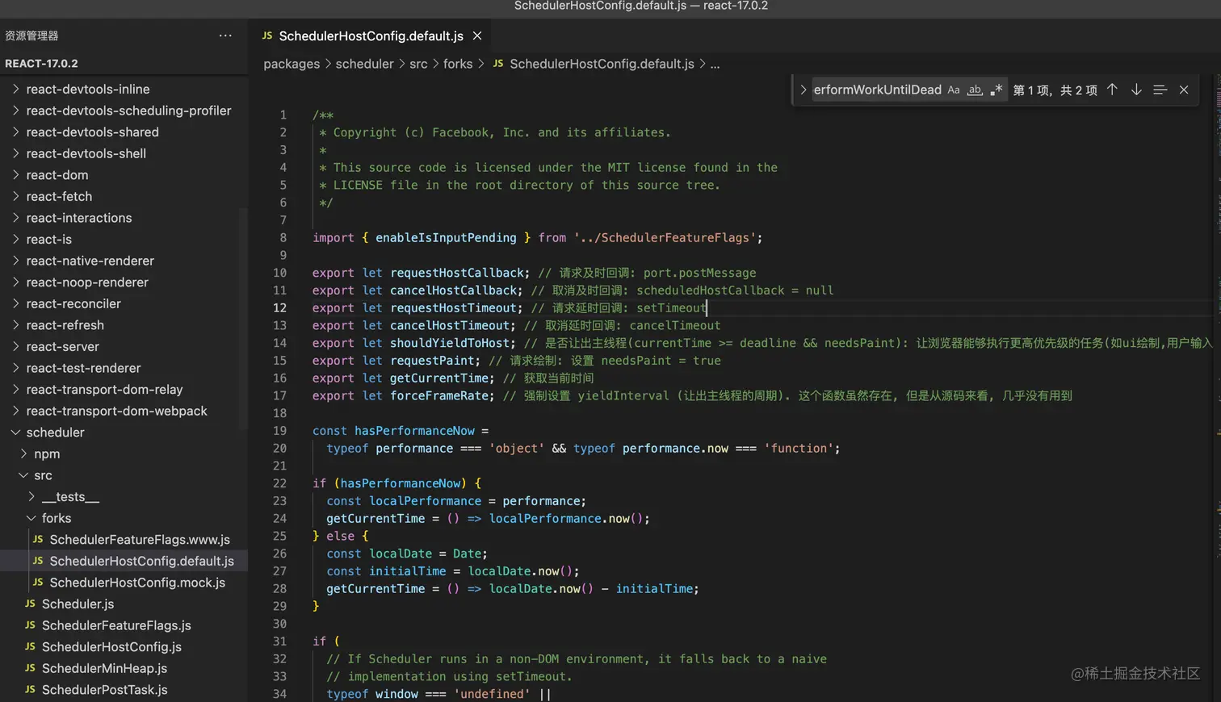Open SchedulerHostConfig.mock.js file
Screen dimensions: 1221x702
[137, 583]
